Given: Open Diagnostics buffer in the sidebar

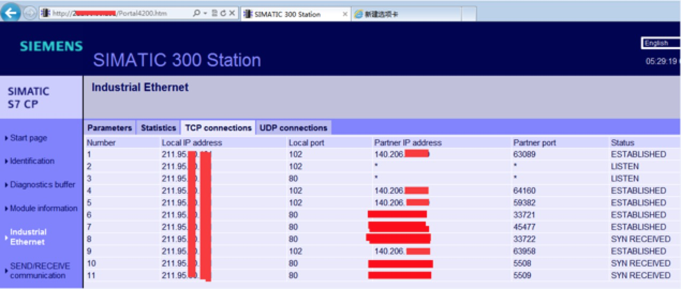Looking at the screenshot, I should click(43, 185).
